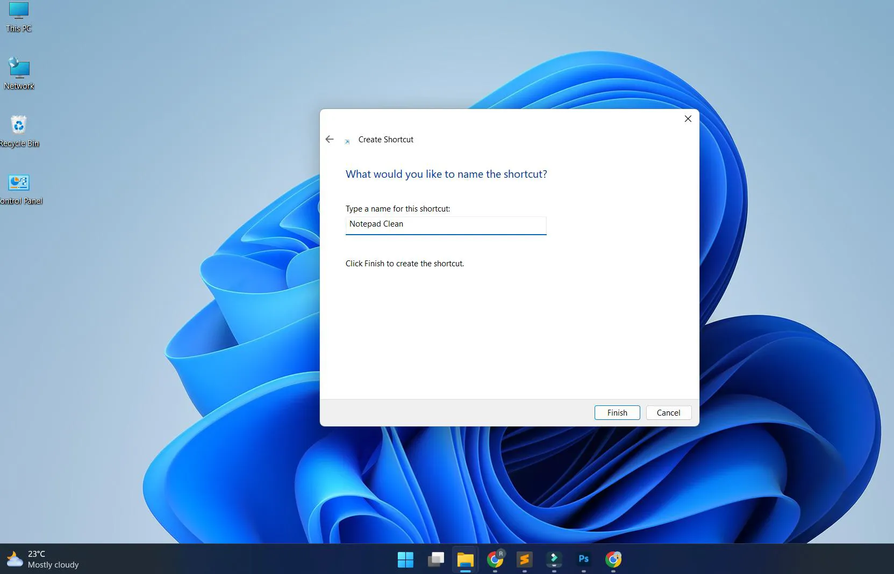Click Finish to create the shortcut
Viewport: 894px width, 574px height.
pyautogui.click(x=617, y=412)
